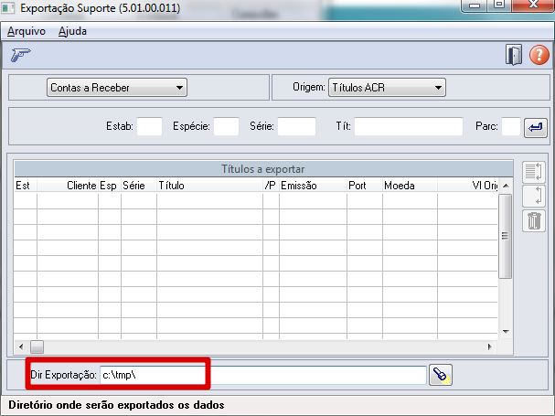Screen dimensions: 555x416
Task: Click the horizontal scrollbar right arrow
Action: pyautogui.click(x=490, y=347)
